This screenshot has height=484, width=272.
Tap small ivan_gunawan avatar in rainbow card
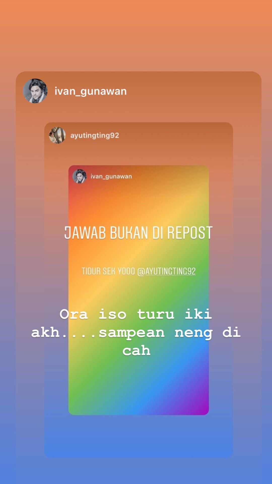pyautogui.click(x=79, y=176)
